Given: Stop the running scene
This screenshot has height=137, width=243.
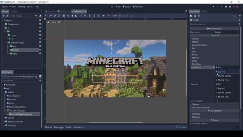Looking at the screenshot, I should tap(221, 6).
